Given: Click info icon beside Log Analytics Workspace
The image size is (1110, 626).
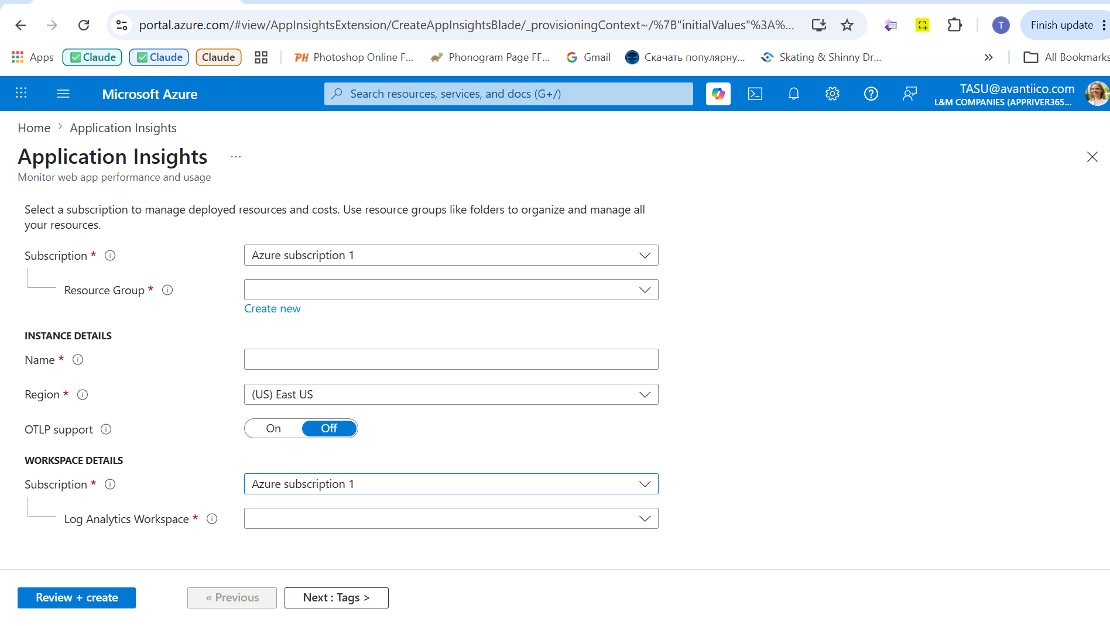Looking at the screenshot, I should [x=212, y=519].
